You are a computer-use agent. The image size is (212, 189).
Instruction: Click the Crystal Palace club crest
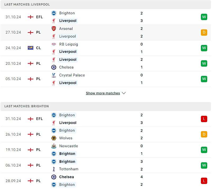(54, 75)
